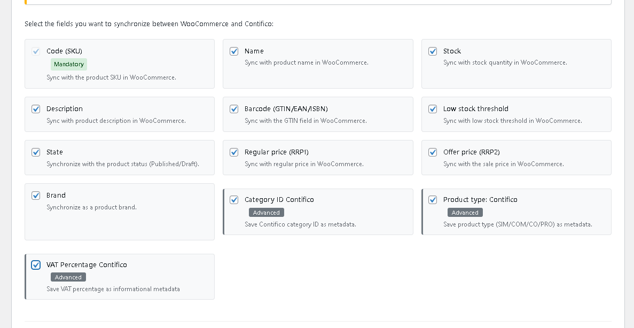Image resolution: width=634 pixels, height=328 pixels.
Task: Click the green Mandatory badge
Action: pyautogui.click(x=69, y=64)
